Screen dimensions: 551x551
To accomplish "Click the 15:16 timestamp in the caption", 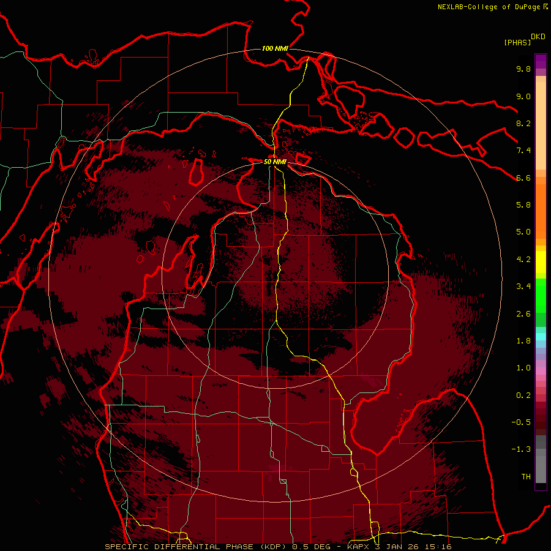I will pos(440,547).
